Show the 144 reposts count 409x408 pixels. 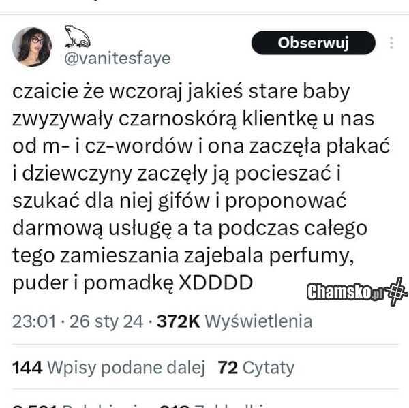click(x=27, y=368)
